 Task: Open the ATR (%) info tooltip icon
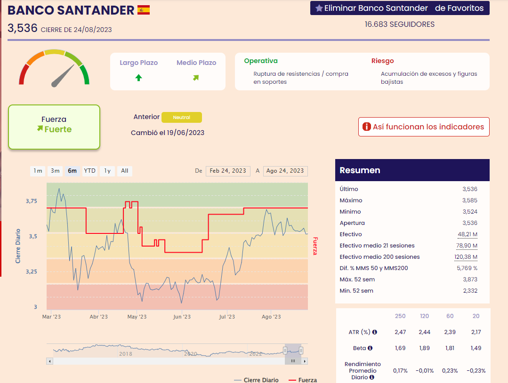(x=374, y=332)
